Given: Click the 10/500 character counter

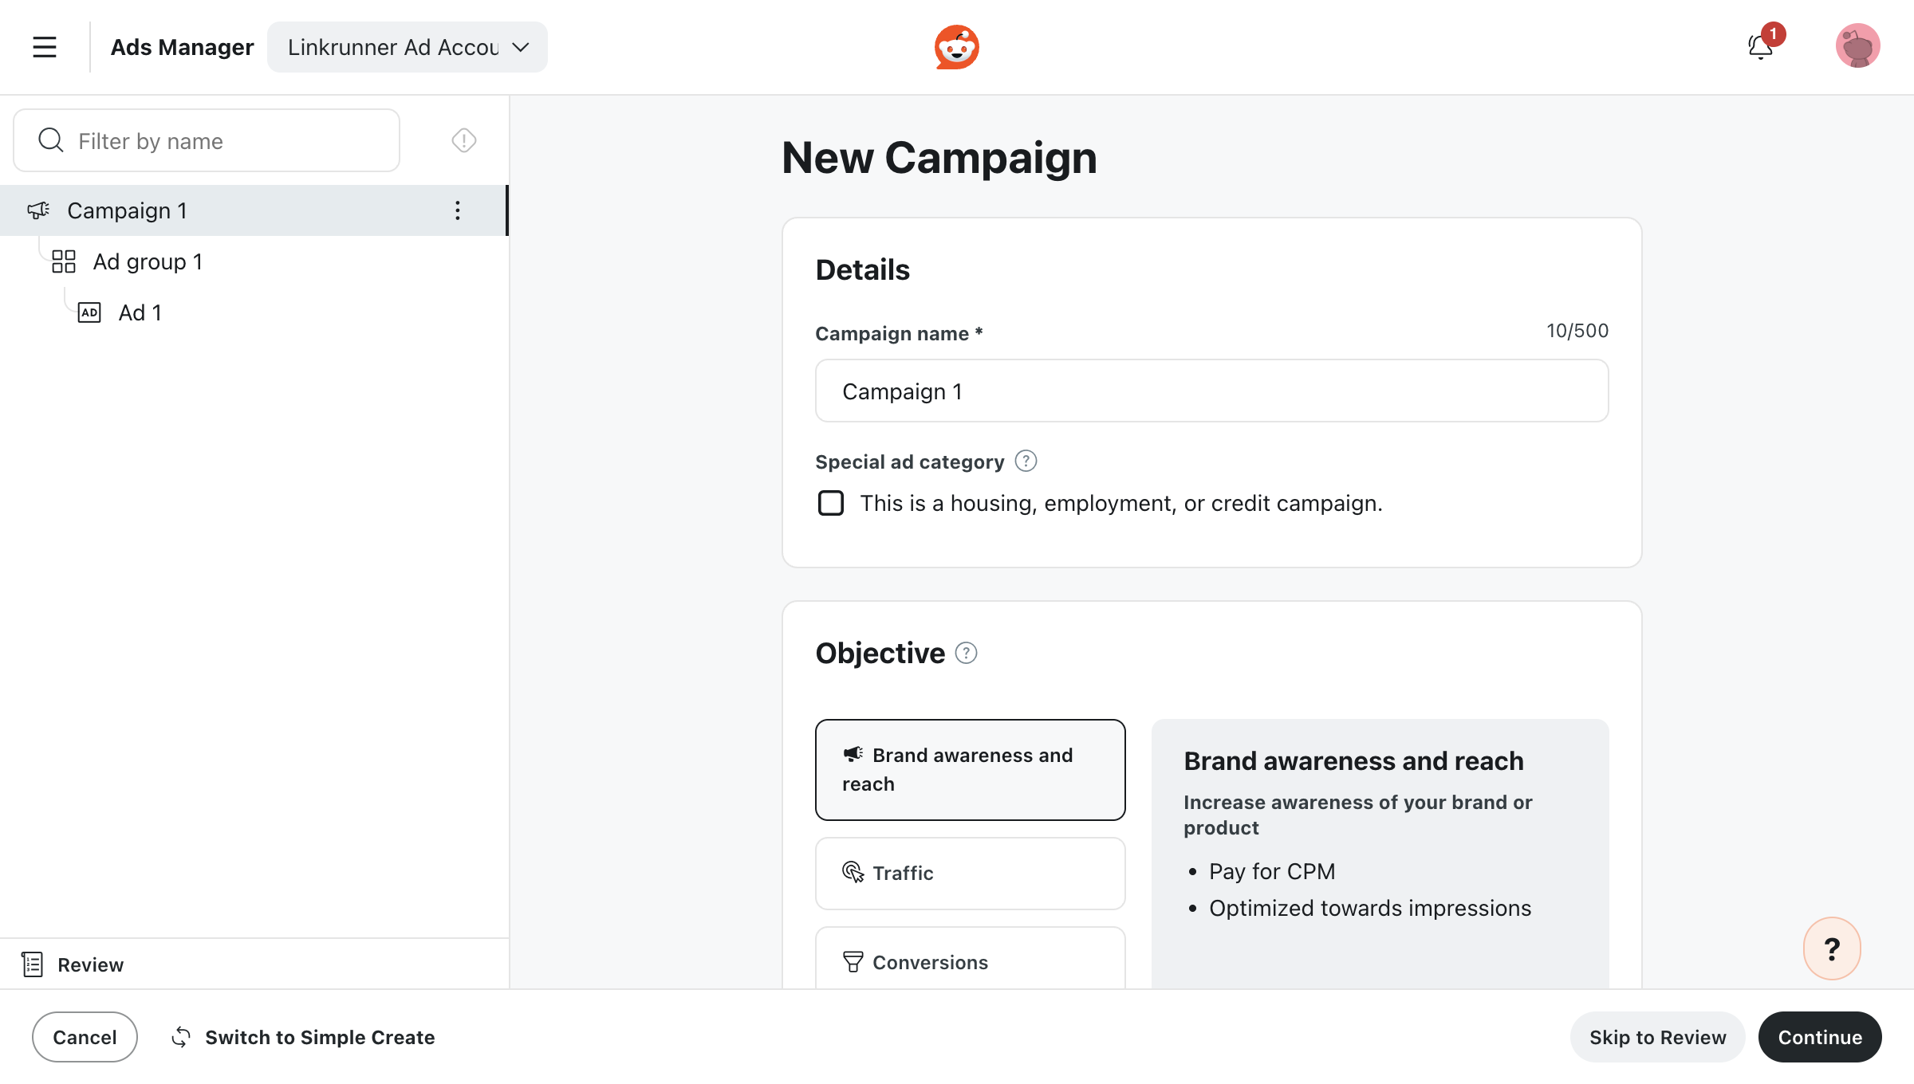Looking at the screenshot, I should click(1577, 331).
